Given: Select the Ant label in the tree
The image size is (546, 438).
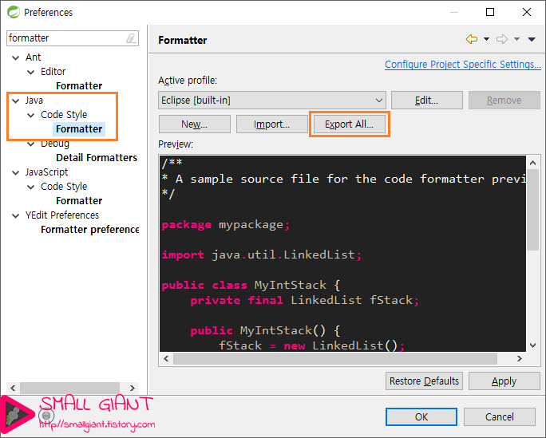Looking at the screenshot, I should click(33, 57).
